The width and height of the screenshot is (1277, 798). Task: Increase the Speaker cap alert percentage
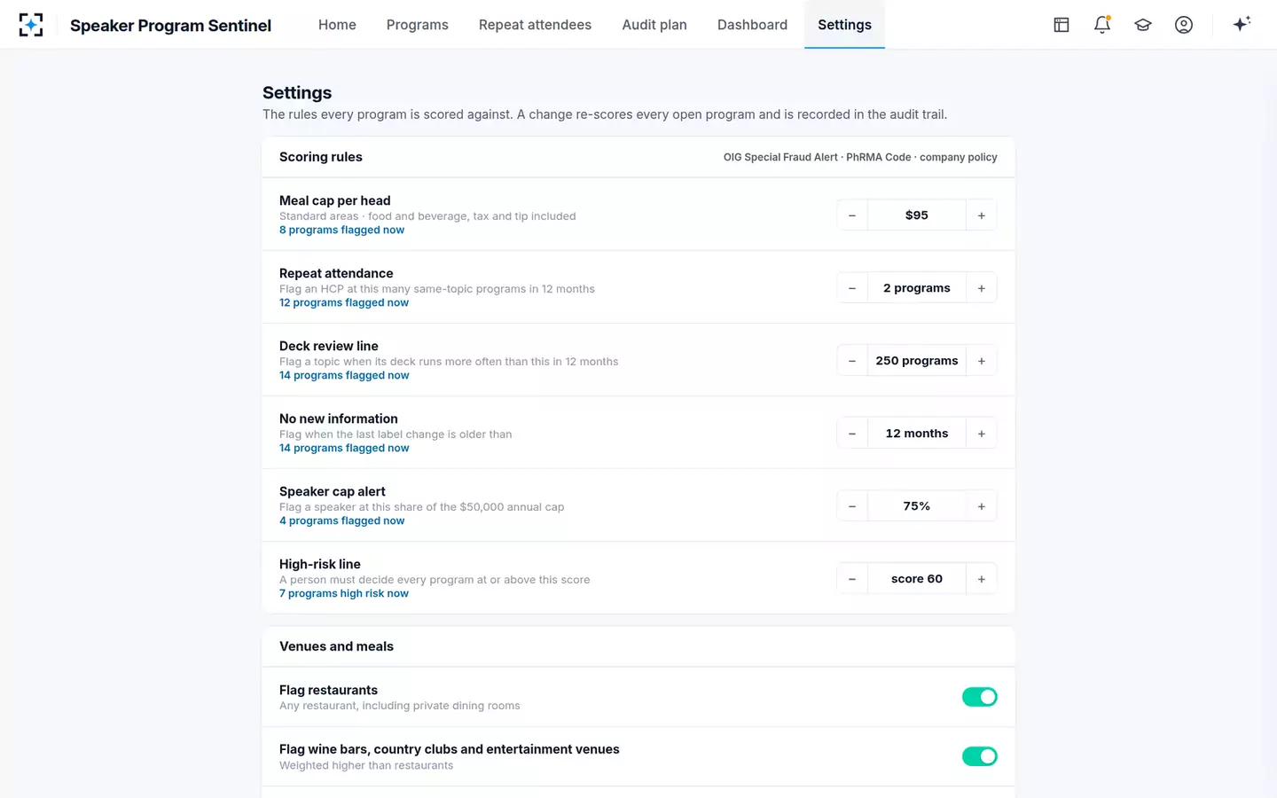982,506
